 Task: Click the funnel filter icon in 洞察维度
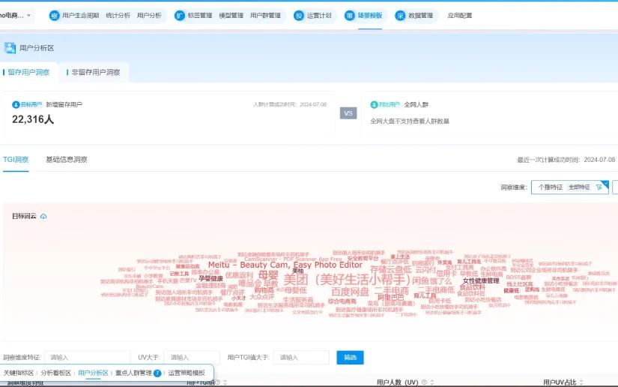[x=599, y=187]
